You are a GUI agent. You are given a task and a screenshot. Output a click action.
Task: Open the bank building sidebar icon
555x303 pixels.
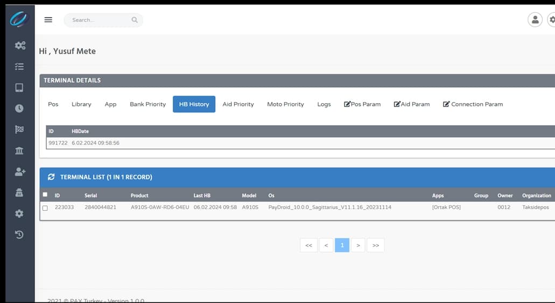point(19,150)
